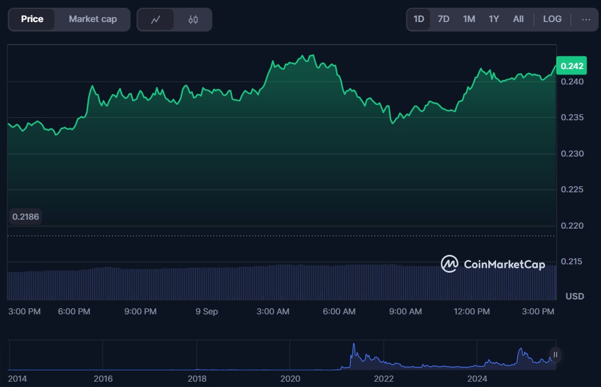Viewport: 601px width, 387px height.
Task: Click the 0.2186 baseline price label
Action: click(x=26, y=217)
